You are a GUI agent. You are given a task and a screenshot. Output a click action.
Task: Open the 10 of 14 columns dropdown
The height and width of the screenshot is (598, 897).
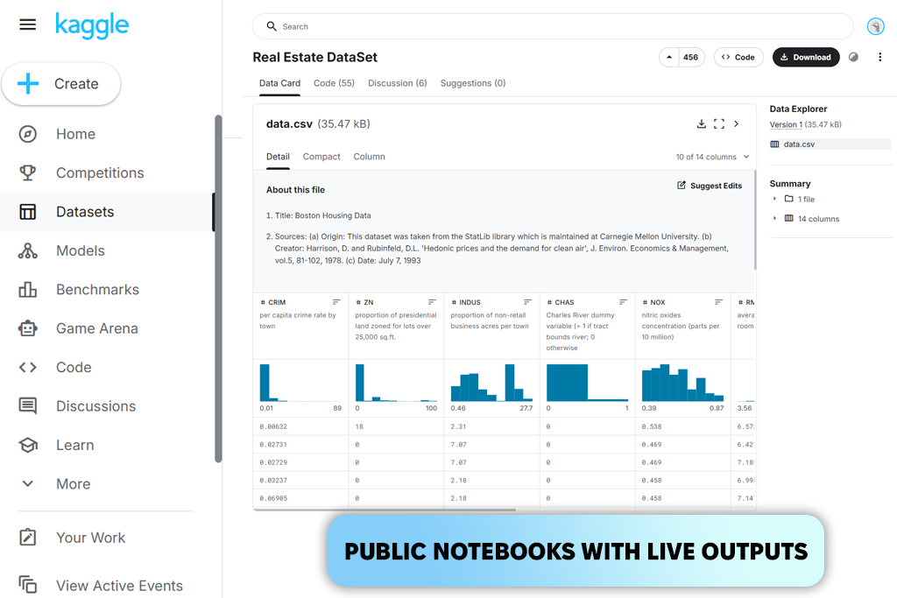(712, 157)
